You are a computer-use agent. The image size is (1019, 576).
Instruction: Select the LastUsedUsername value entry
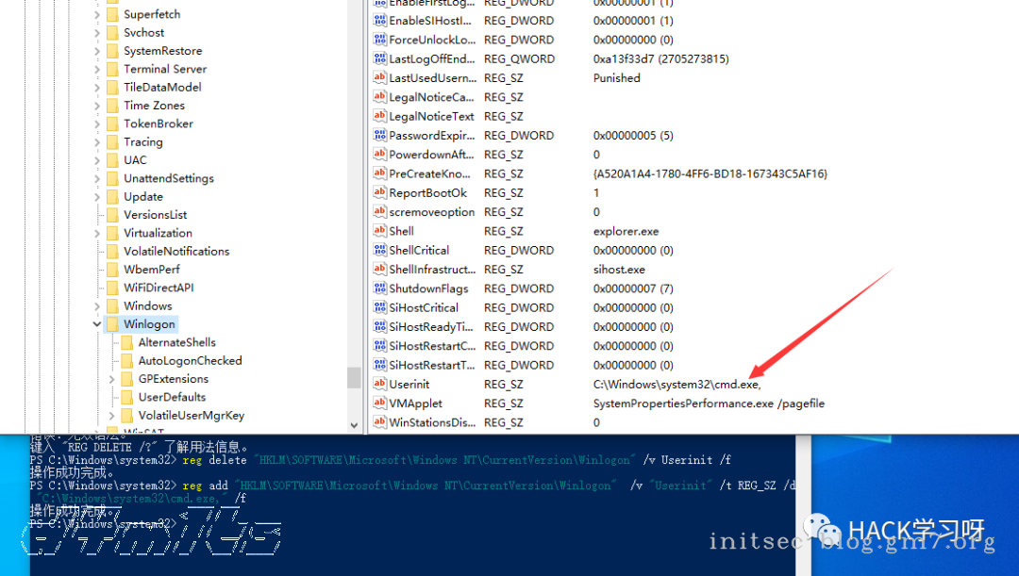click(x=432, y=78)
